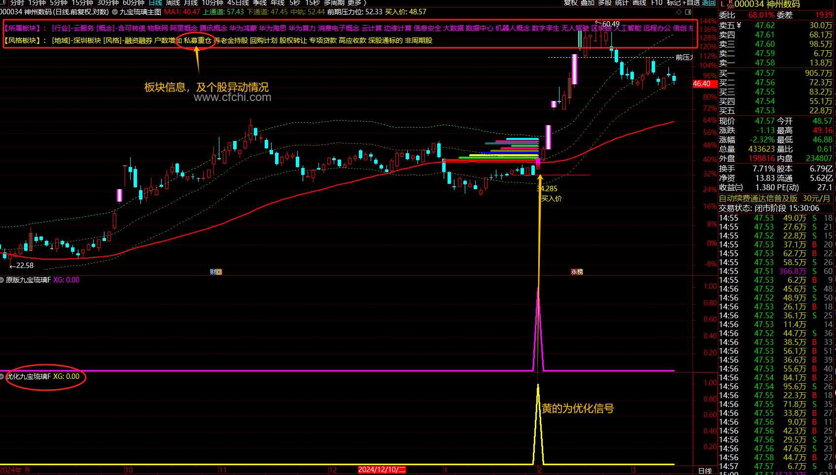Switch to 周线 weekly chart
The image size is (836, 475).
pyautogui.click(x=173, y=2)
